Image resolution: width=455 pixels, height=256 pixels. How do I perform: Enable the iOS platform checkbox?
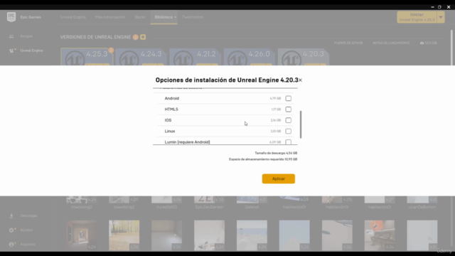click(x=288, y=120)
